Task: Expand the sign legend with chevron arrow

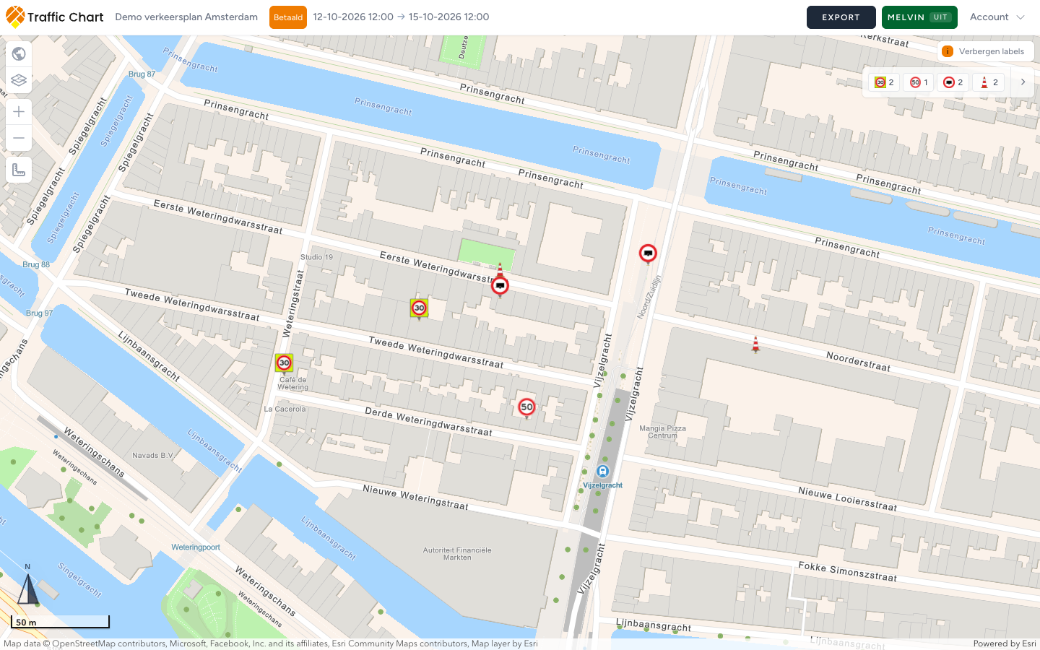Action: tap(1023, 82)
